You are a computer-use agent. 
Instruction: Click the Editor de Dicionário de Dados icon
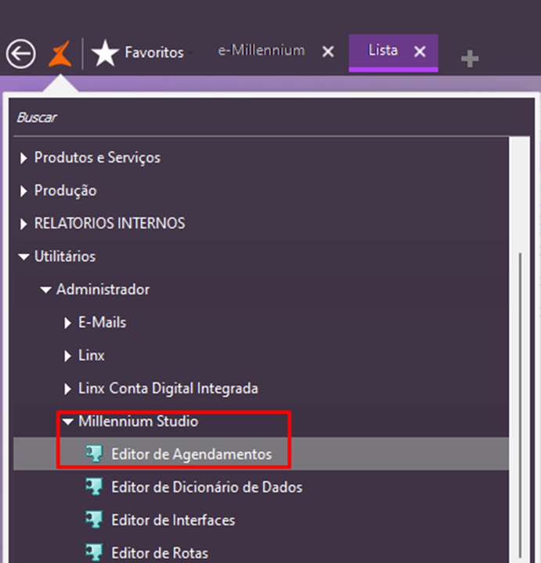tap(95, 487)
